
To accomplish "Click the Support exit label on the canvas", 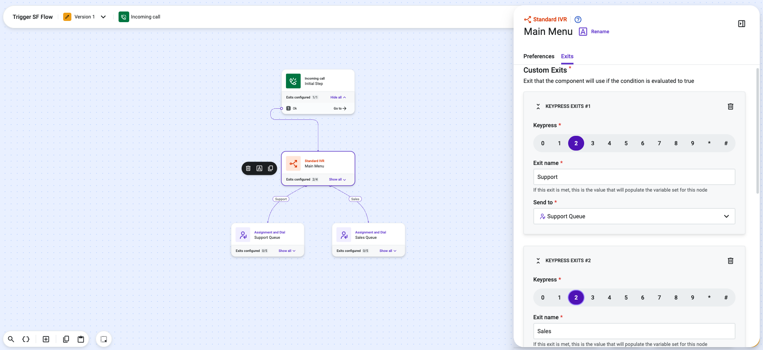I will click(281, 199).
